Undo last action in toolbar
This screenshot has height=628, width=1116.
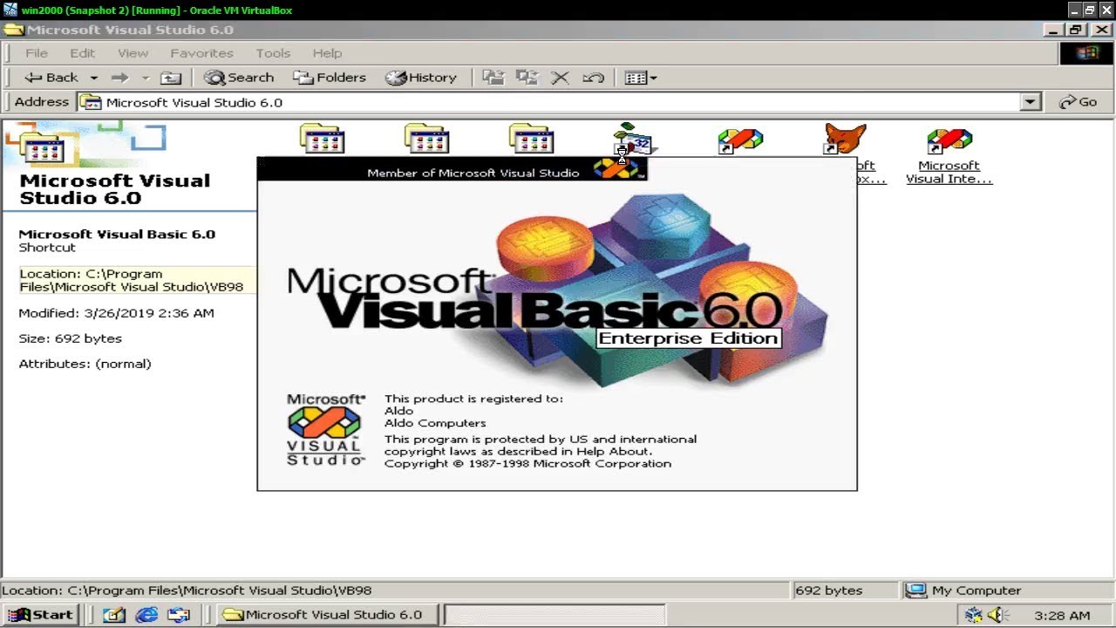[x=594, y=78]
